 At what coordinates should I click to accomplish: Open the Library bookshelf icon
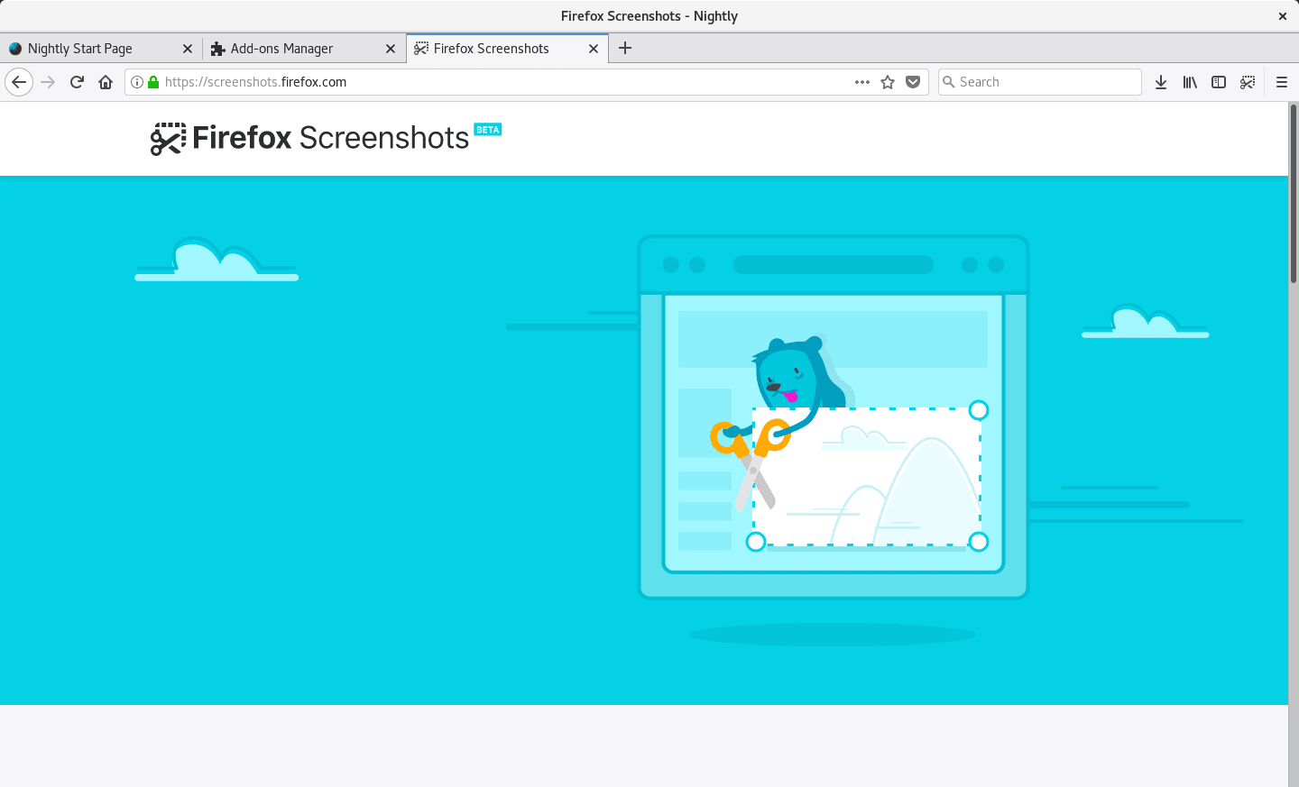point(1190,82)
